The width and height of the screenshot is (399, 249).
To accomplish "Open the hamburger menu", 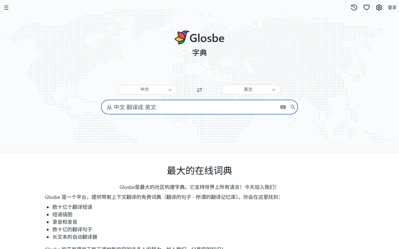I will (x=6, y=7).
